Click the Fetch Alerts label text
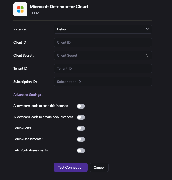 (x=23, y=128)
